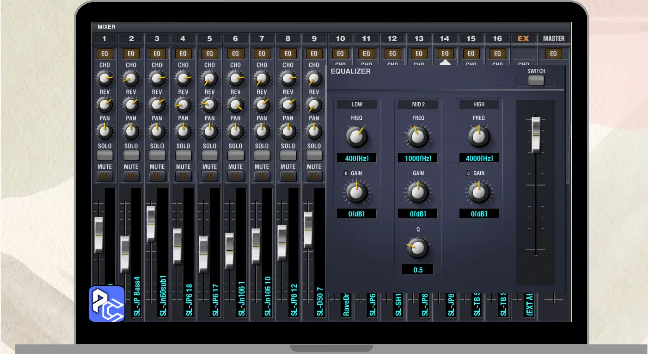The height and width of the screenshot is (354, 648).
Task: Select the EX channel header
Action: (523, 38)
